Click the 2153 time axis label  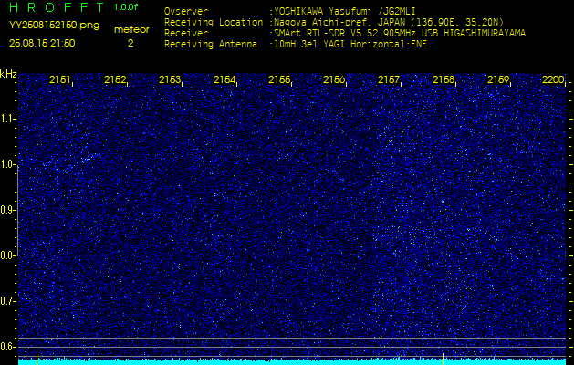[x=170, y=79]
